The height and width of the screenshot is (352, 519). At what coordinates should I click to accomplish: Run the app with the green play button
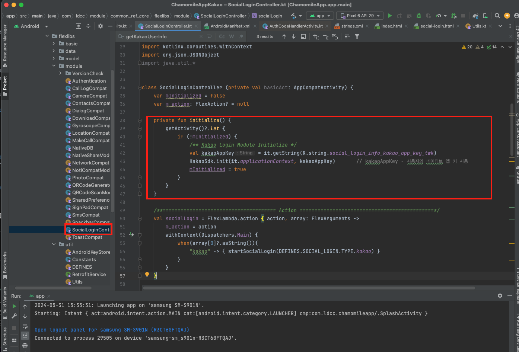(x=390, y=16)
